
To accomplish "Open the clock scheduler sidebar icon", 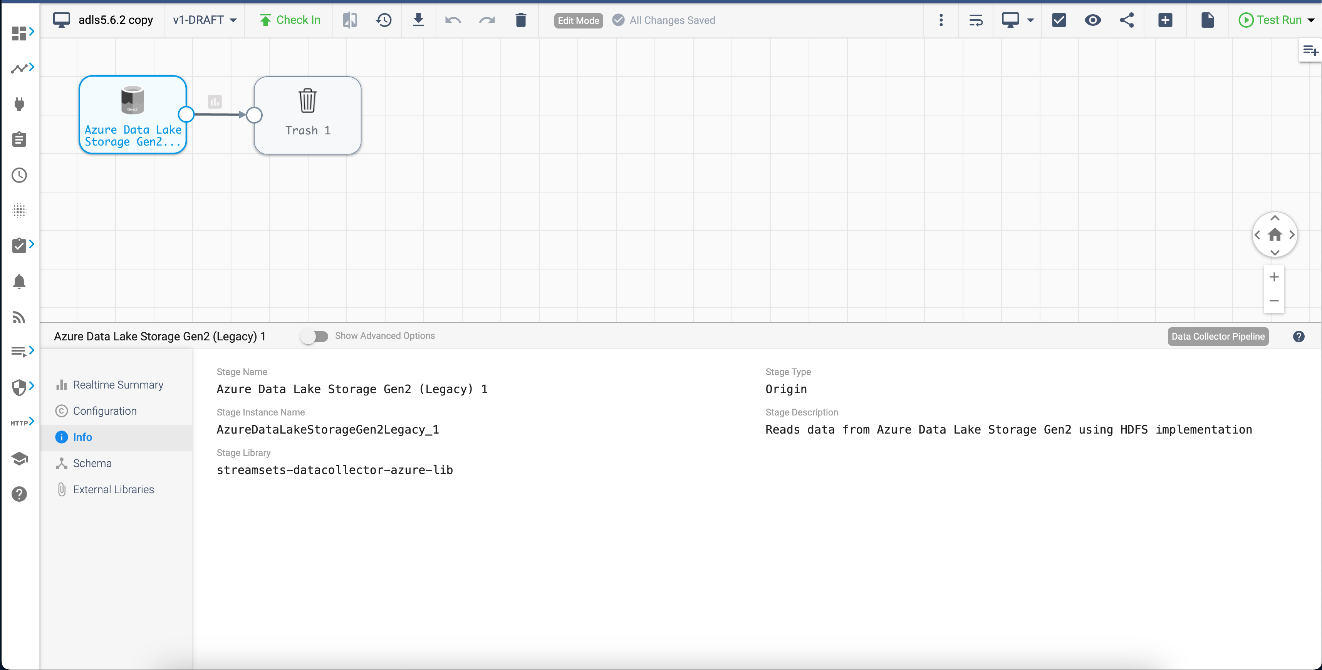I will (20, 176).
